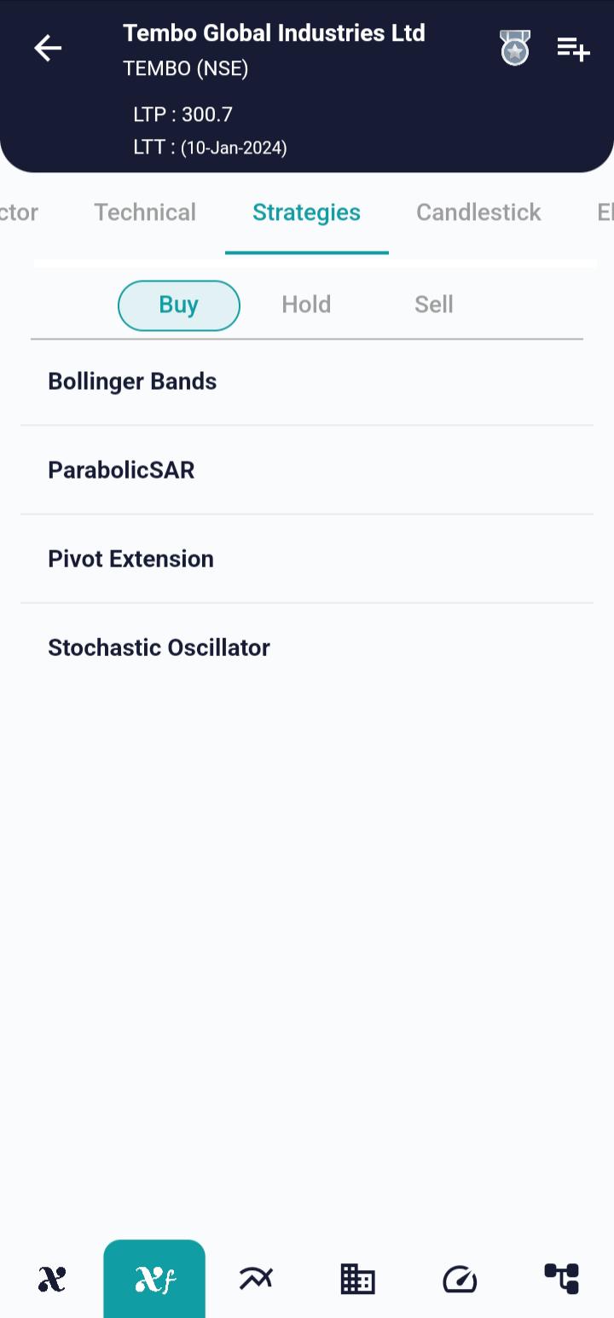Screen dimensions: 614x1318
Task: Open the building grid bottom icon
Action: pos(357,1279)
